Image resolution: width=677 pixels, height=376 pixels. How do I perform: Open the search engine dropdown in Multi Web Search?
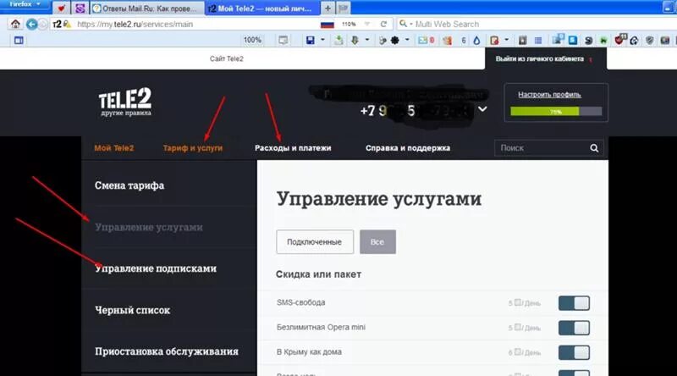(411, 25)
